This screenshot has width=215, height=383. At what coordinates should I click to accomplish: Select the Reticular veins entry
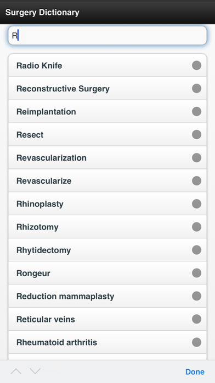(x=107, y=319)
